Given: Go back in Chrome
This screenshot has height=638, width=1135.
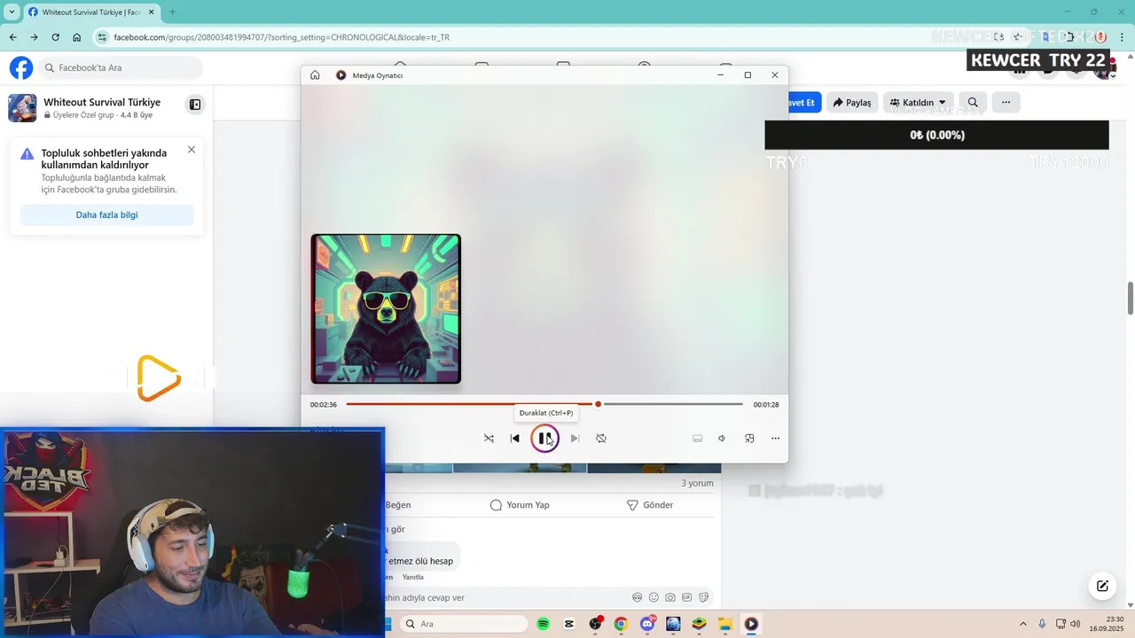Looking at the screenshot, I should (x=12, y=37).
